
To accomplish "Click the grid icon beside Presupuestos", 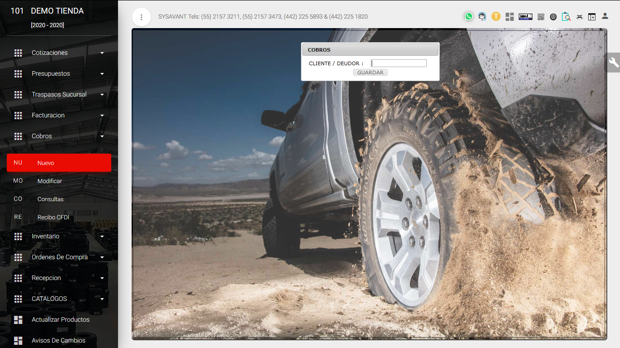I will tap(18, 74).
